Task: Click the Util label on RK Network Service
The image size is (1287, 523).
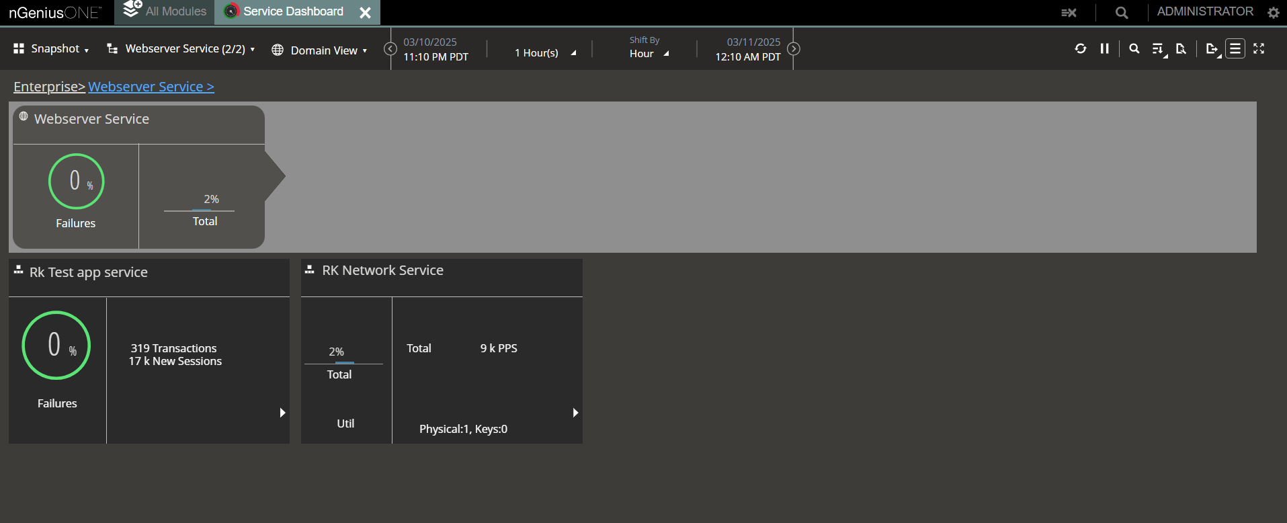Action: point(345,424)
